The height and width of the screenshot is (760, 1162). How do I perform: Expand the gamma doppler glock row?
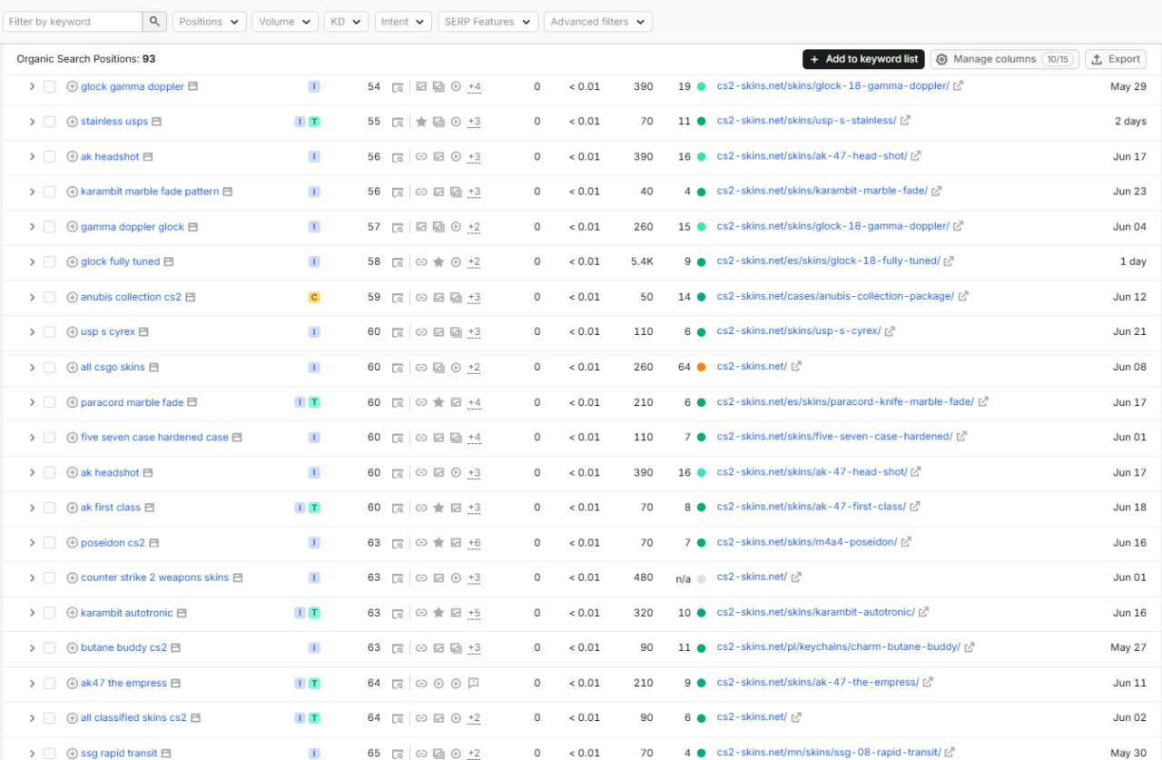coord(32,227)
